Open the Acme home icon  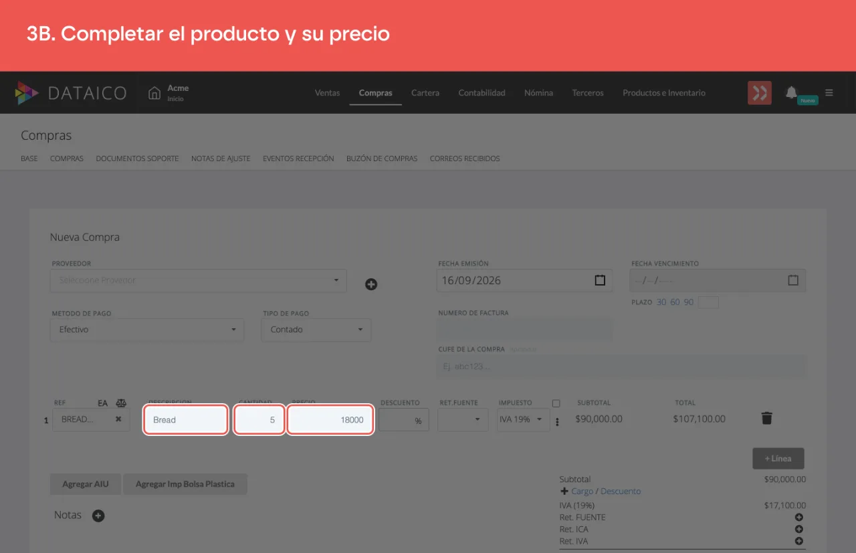click(x=154, y=93)
